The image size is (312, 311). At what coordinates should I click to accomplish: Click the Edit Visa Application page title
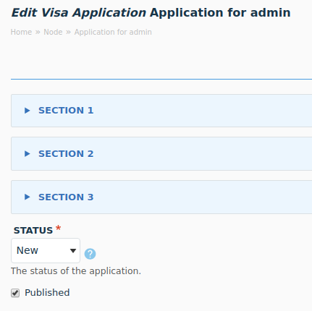point(151,12)
